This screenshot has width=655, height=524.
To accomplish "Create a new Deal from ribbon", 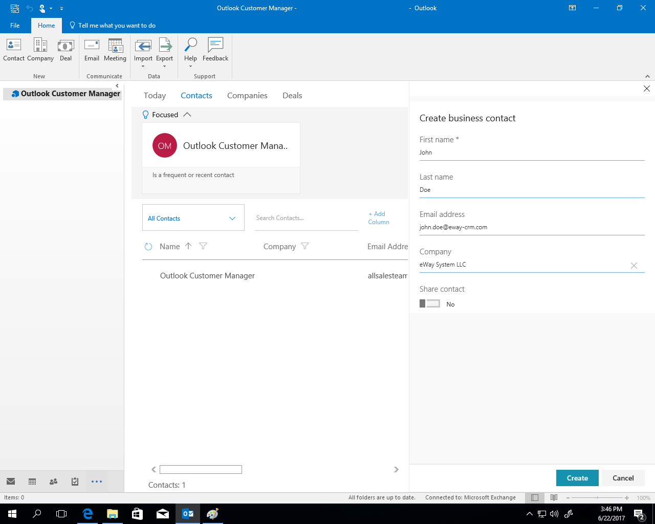I will point(65,50).
